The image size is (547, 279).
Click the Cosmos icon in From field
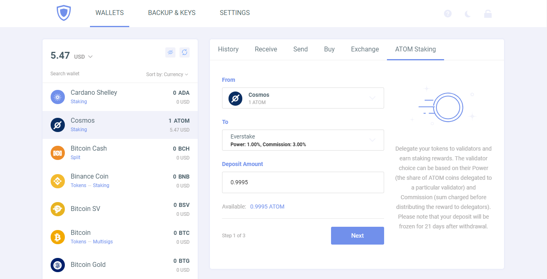pyautogui.click(x=235, y=98)
